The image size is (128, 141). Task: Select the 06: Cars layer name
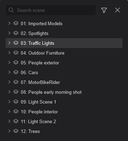point(29,72)
